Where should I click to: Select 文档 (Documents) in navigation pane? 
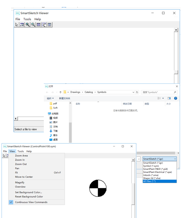[53, 126]
